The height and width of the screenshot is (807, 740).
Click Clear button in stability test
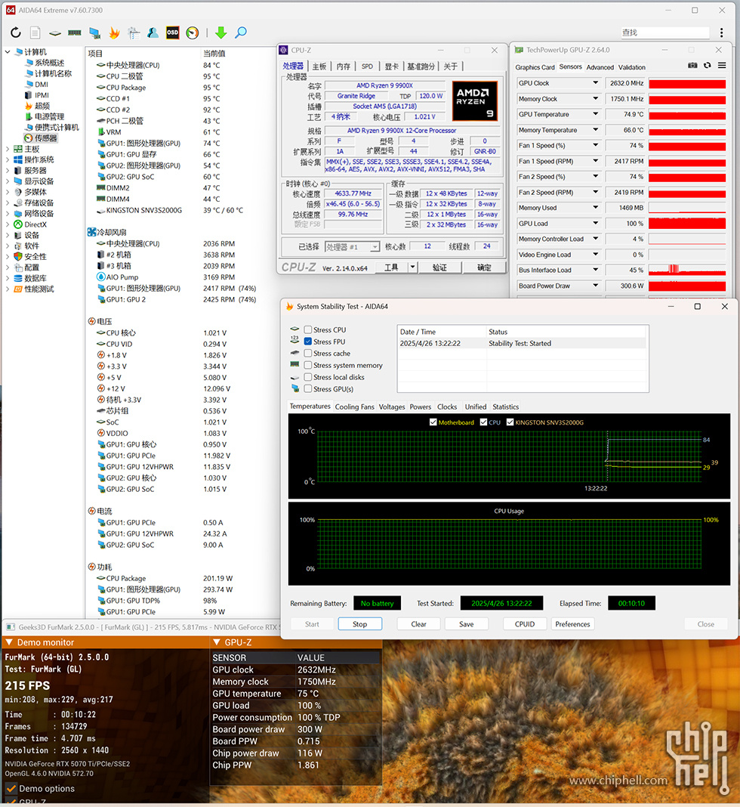pos(418,624)
